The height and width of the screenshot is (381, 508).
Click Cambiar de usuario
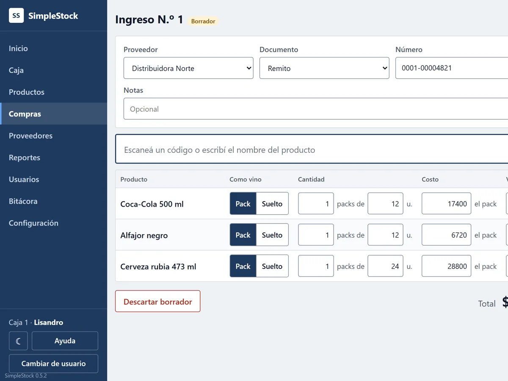pos(53,364)
